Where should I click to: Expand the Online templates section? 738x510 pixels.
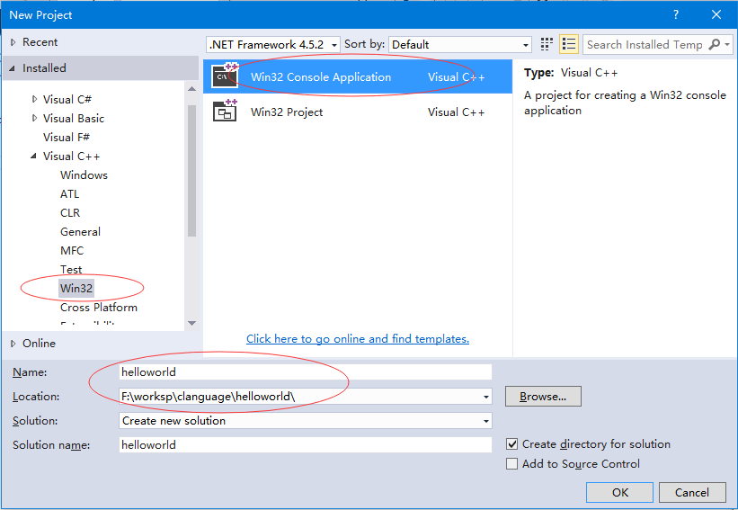[13, 343]
